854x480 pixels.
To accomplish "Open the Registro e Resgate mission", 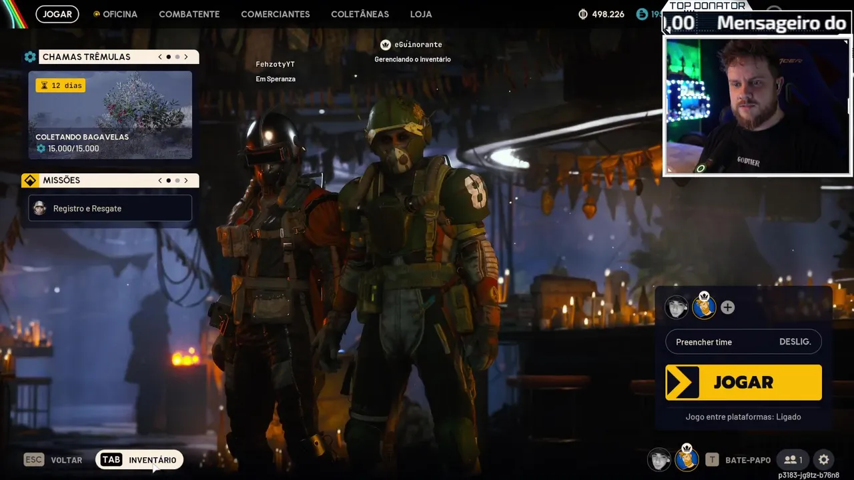I will [x=110, y=209].
